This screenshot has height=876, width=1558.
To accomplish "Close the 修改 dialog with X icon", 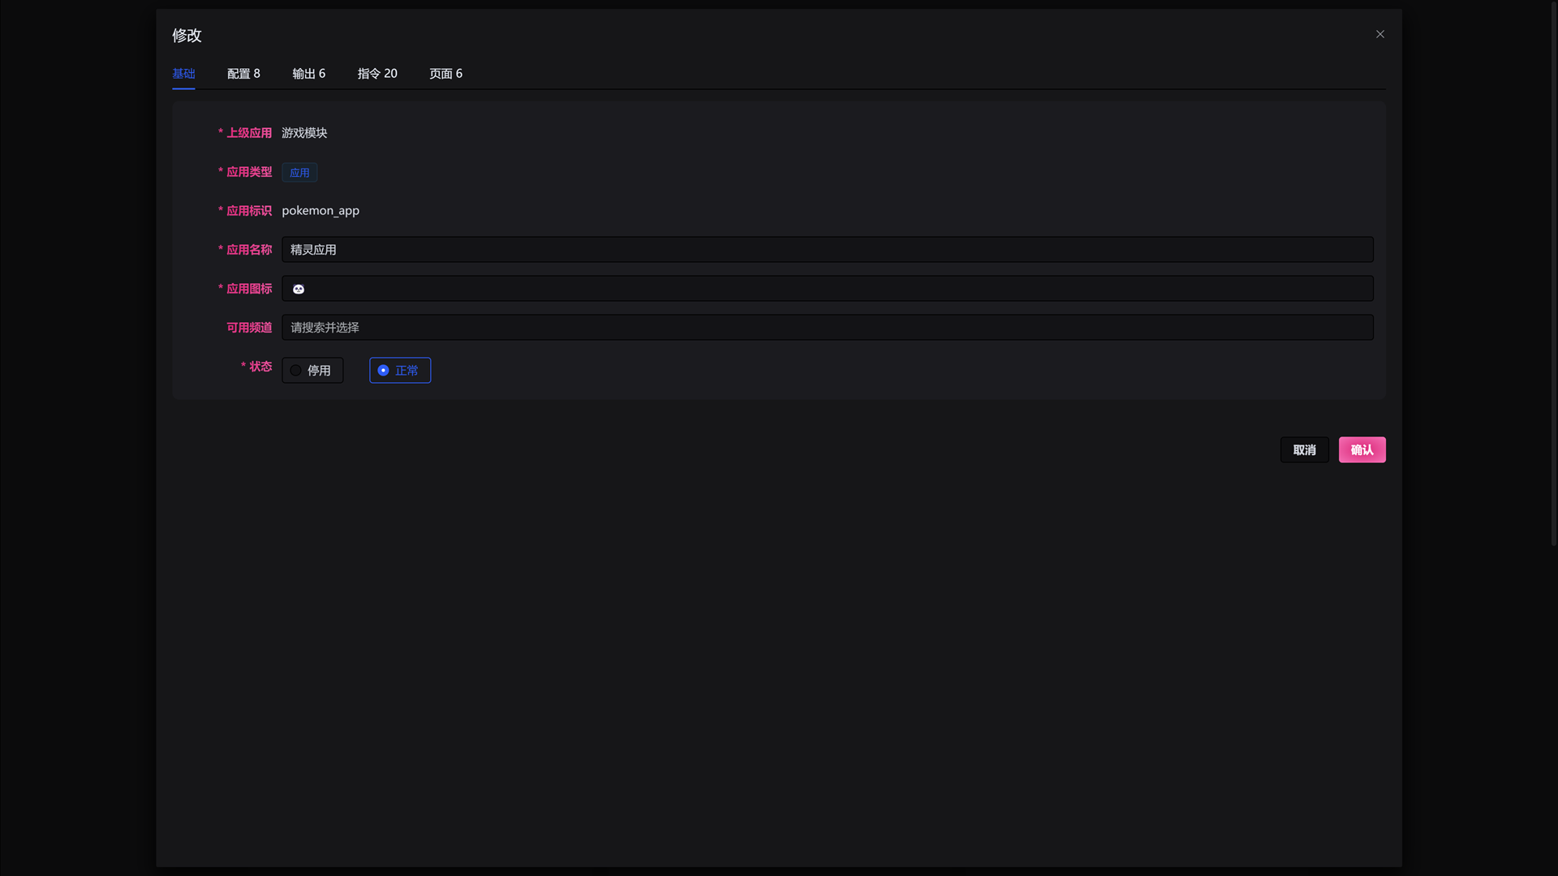I will click(1379, 34).
